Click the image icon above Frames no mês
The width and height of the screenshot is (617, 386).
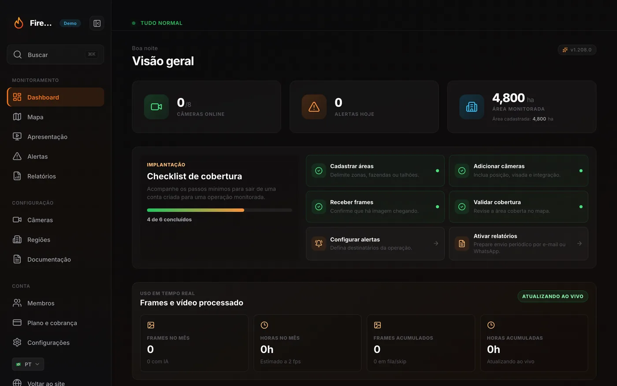click(x=151, y=325)
